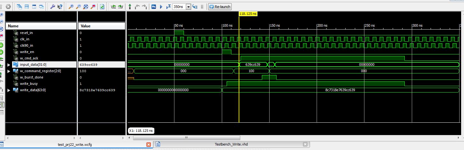Click the X1: 118.125 ns cursor readout
The height and width of the screenshot is (150, 464).
click(141, 131)
